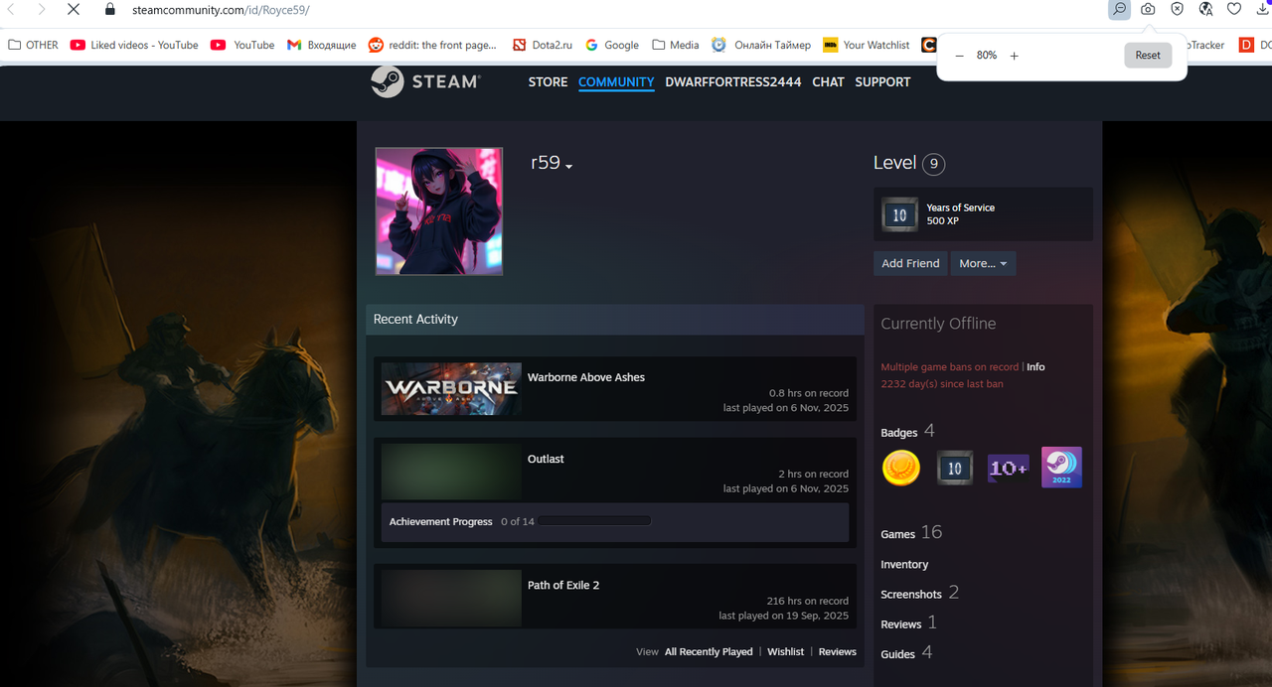
Task: Stop page loading with the X button
Action: pos(74,10)
